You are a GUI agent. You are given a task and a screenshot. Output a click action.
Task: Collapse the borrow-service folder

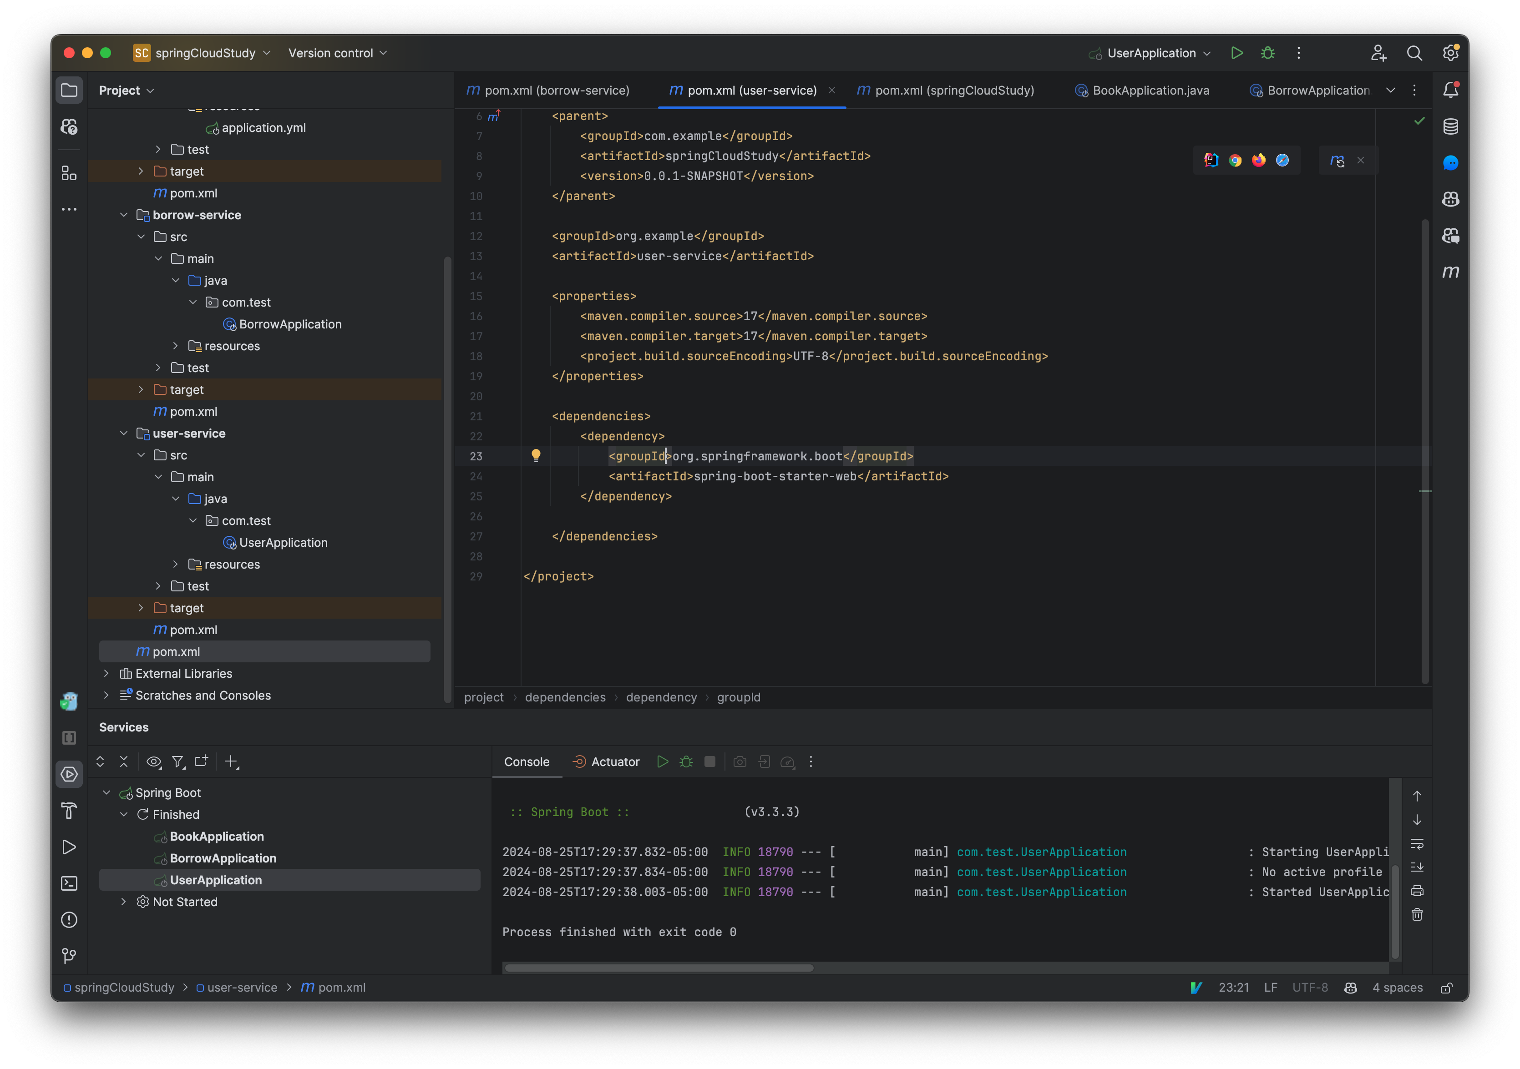click(124, 214)
